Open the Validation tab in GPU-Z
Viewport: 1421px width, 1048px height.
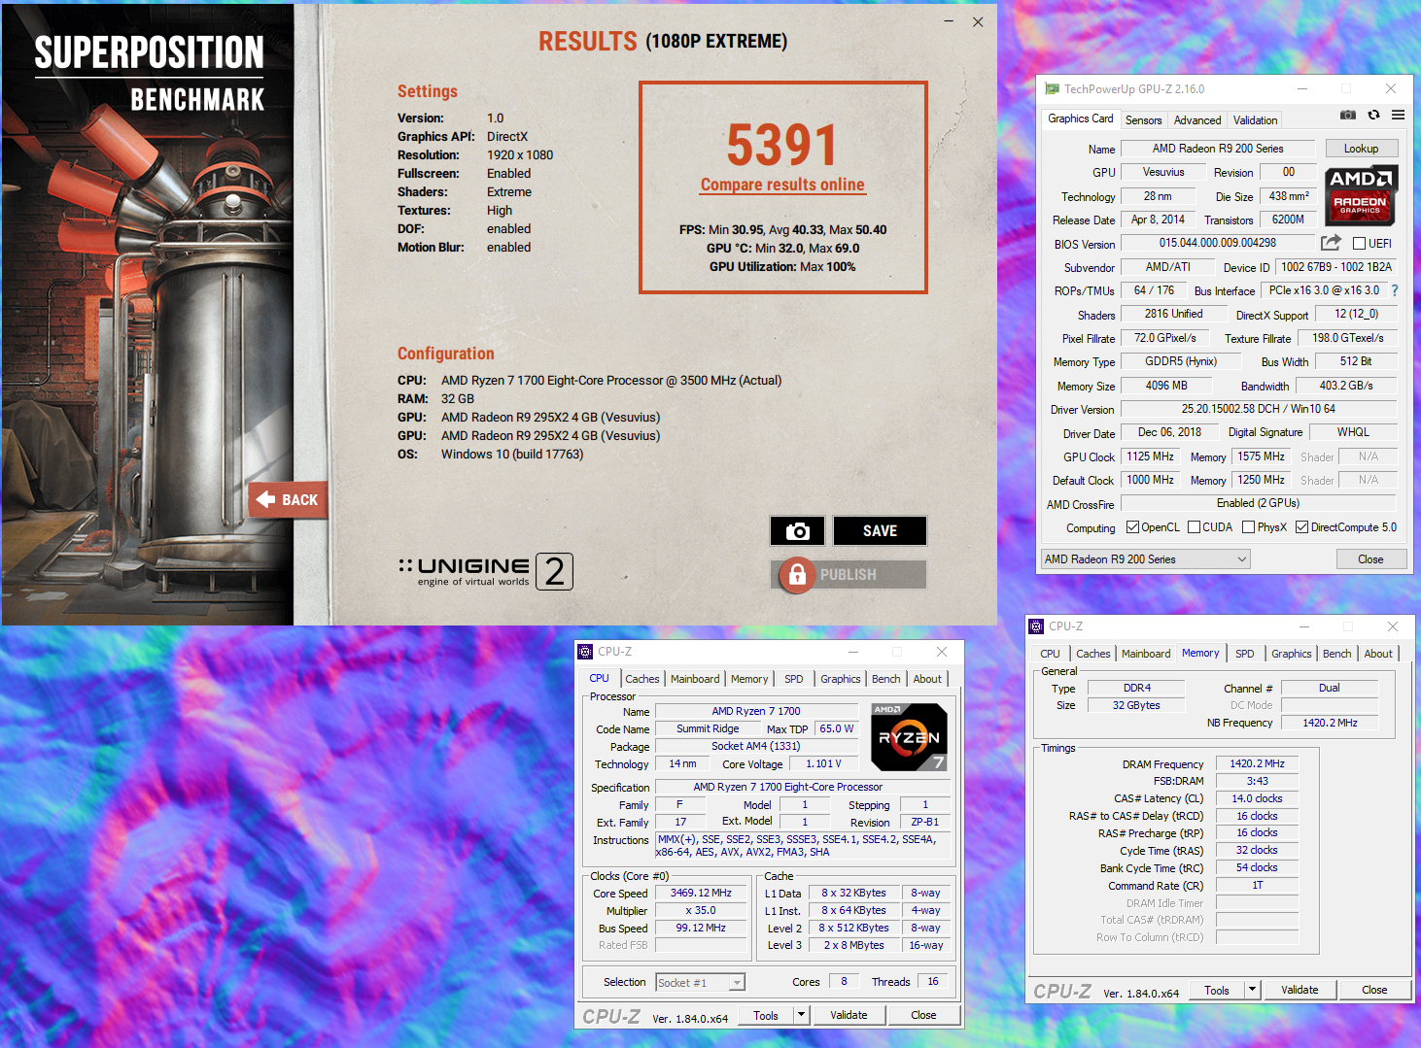(x=1255, y=120)
